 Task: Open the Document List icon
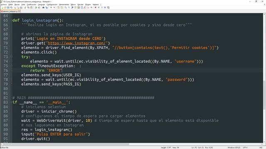(x=82, y=7)
